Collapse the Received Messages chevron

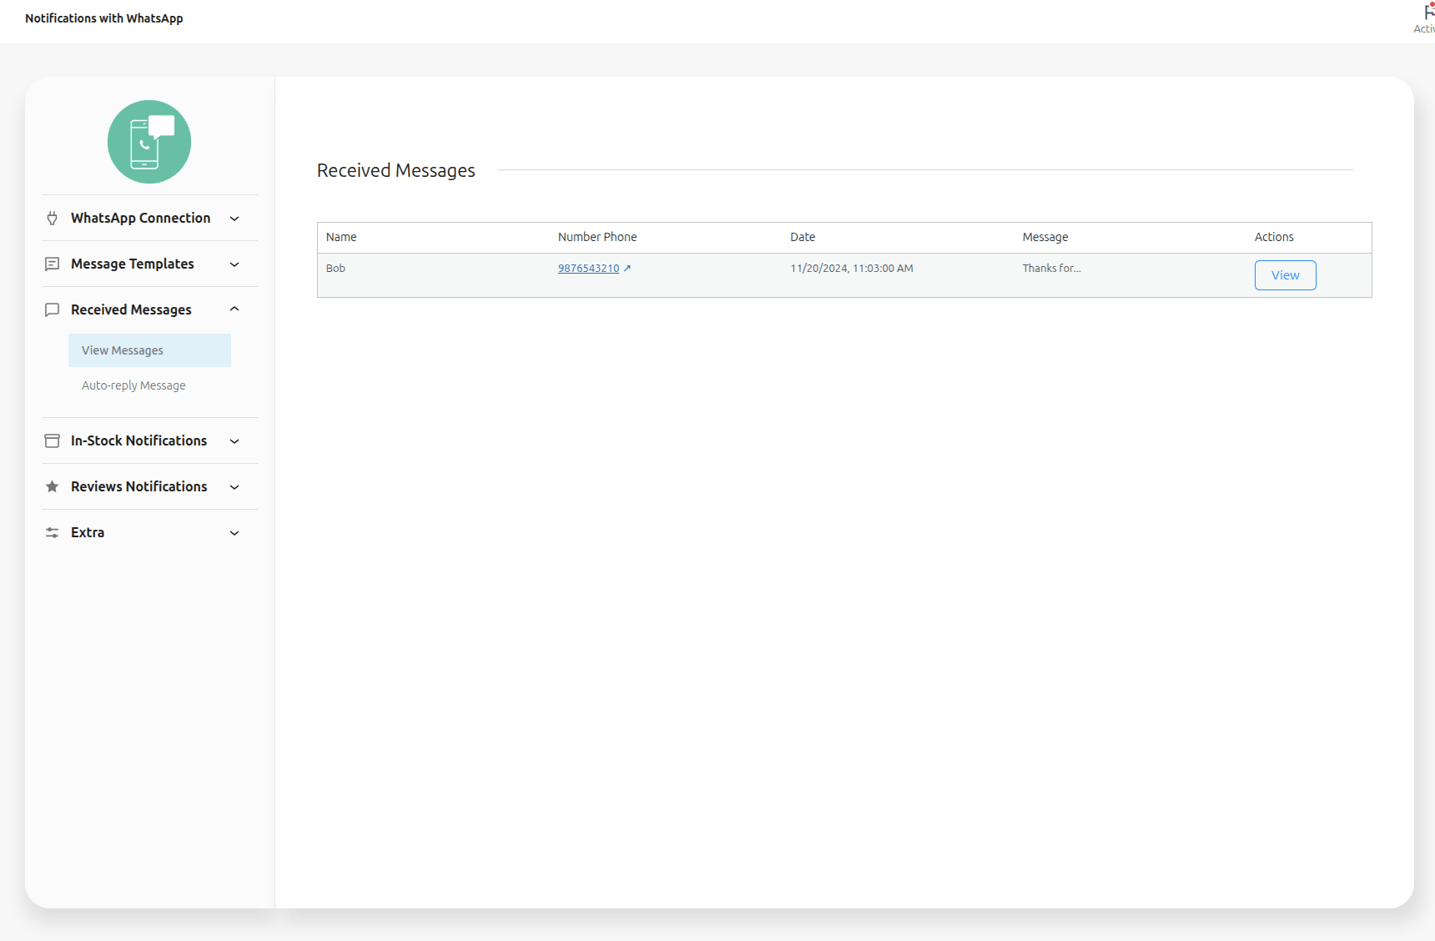point(234,309)
